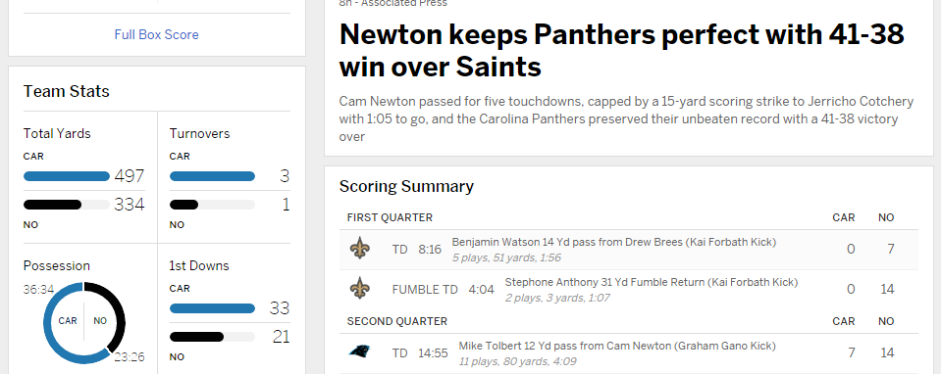Click the Possession donut chart

(84, 322)
